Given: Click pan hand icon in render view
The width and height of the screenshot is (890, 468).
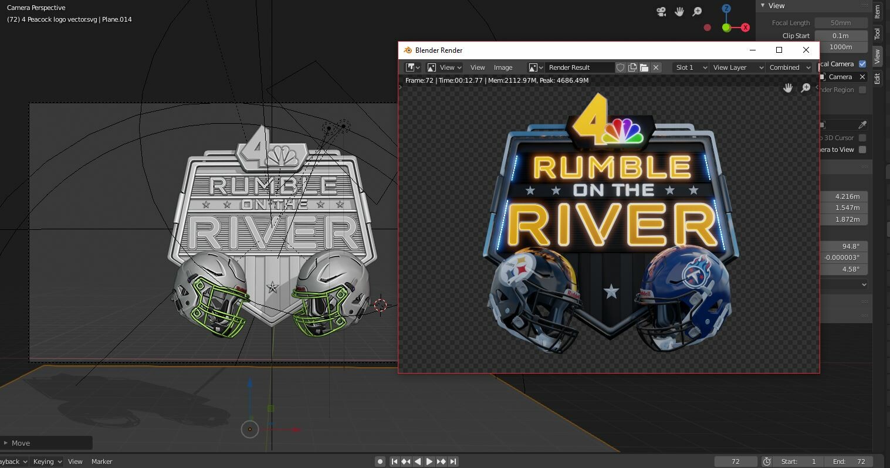Looking at the screenshot, I should [x=788, y=88].
